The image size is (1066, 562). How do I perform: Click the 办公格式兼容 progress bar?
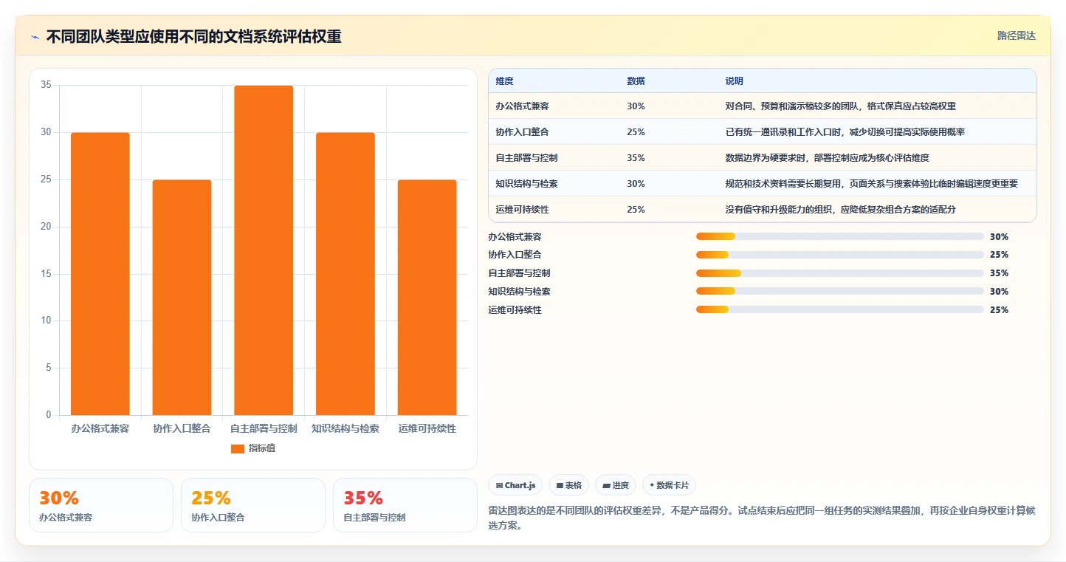(x=839, y=236)
